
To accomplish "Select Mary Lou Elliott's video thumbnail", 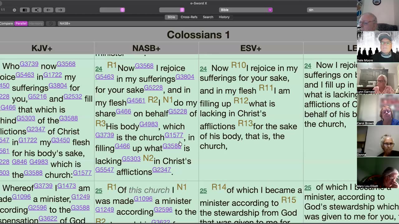I will [x=378, y=172].
